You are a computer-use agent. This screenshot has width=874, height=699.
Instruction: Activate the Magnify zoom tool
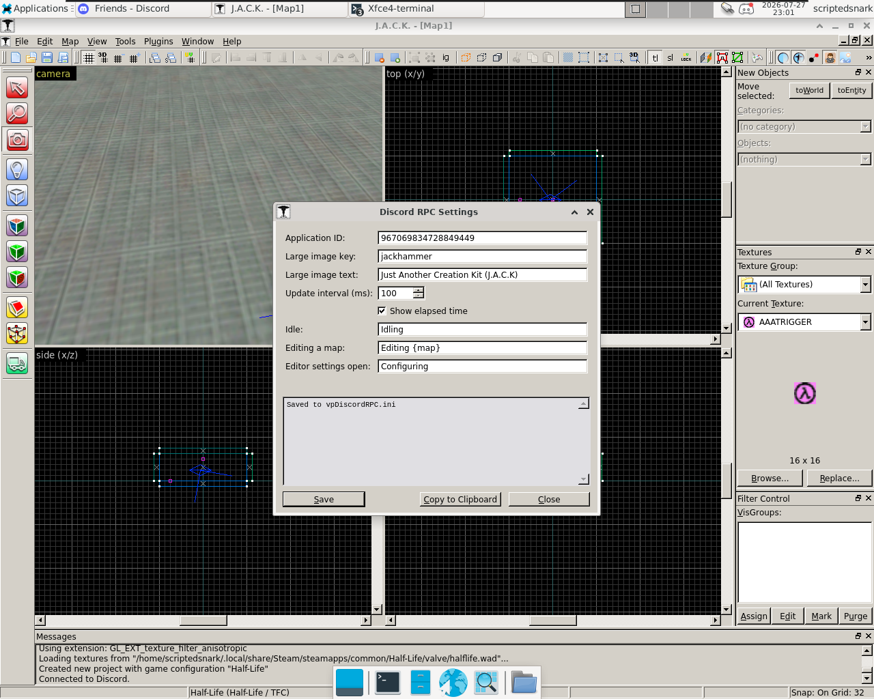click(17, 113)
